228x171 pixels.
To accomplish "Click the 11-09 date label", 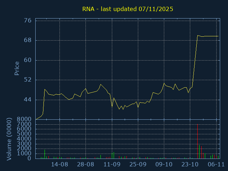I will [112, 165].
